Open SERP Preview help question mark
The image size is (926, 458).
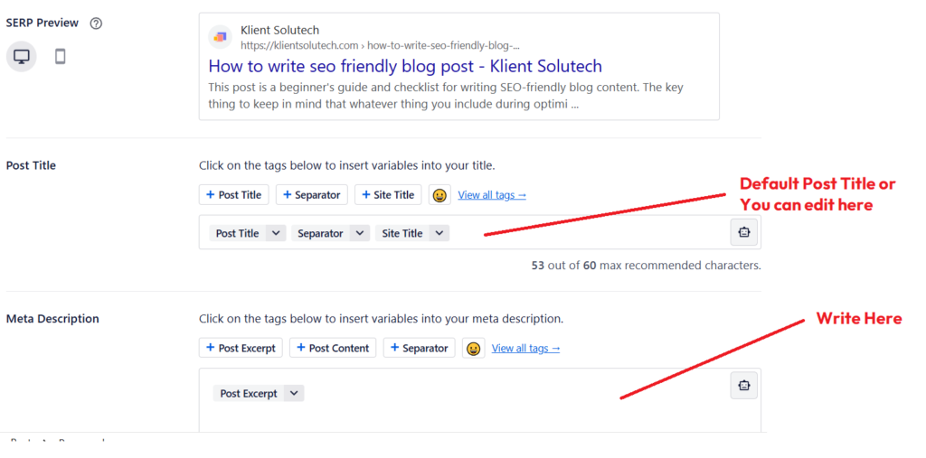click(x=96, y=23)
